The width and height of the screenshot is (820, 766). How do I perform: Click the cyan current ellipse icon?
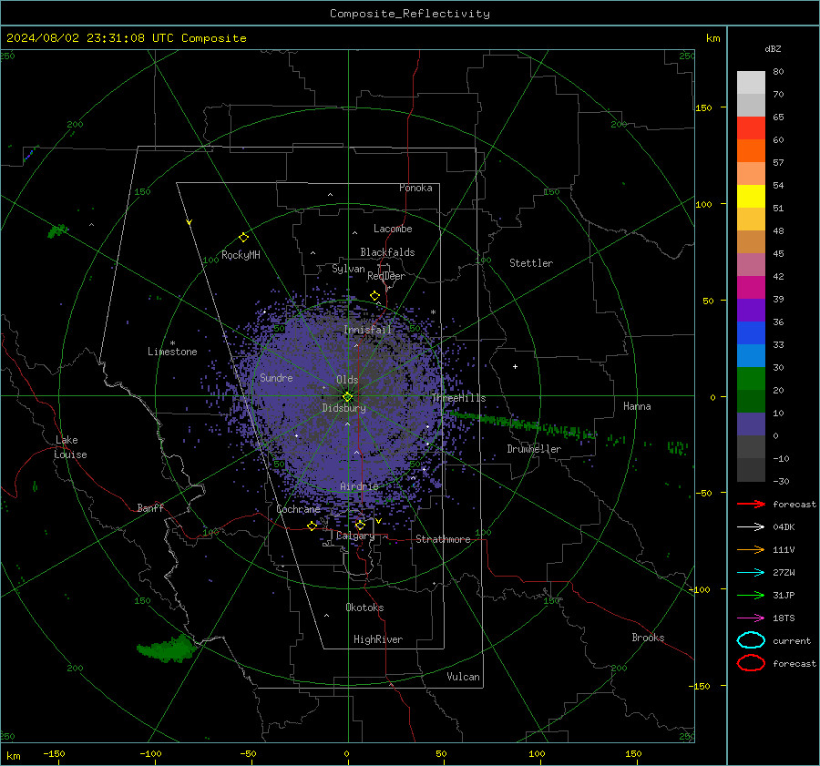pos(751,640)
